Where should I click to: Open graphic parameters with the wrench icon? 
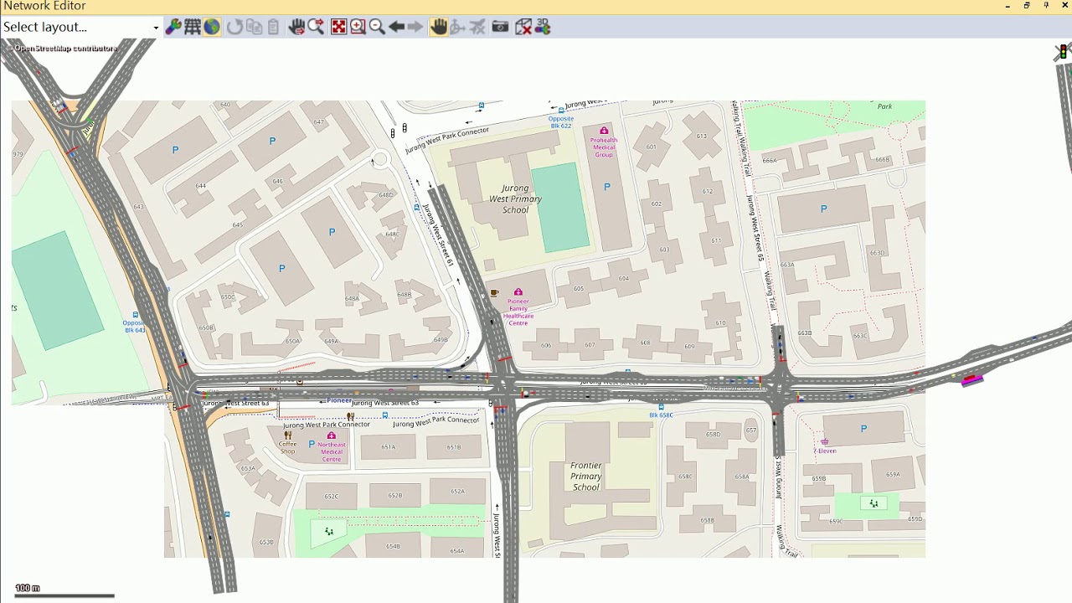[173, 27]
